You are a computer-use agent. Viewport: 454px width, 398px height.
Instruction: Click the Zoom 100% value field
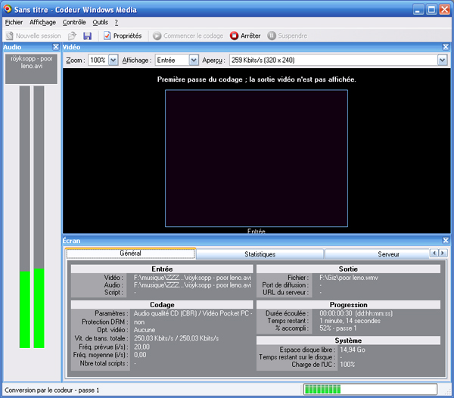[x=98, y=61]
